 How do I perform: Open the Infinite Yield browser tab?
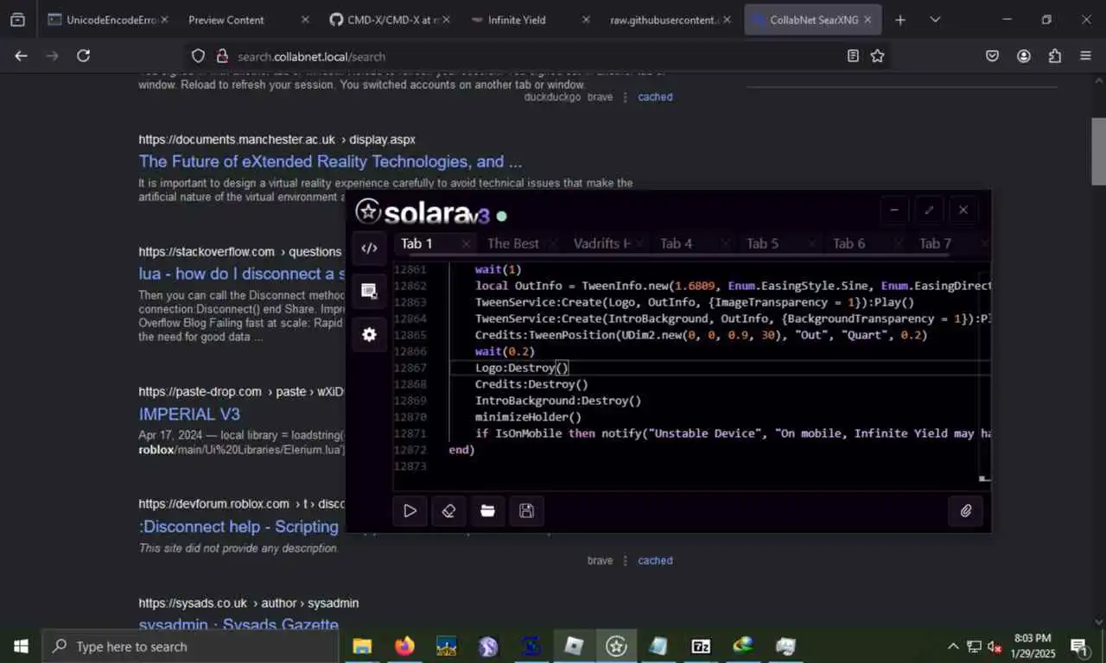click(x=527, y=20)
